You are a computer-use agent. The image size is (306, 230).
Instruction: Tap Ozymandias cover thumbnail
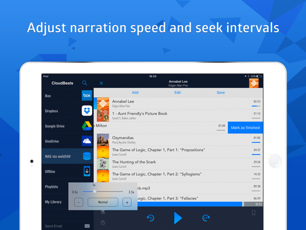[x=103, y=139]
